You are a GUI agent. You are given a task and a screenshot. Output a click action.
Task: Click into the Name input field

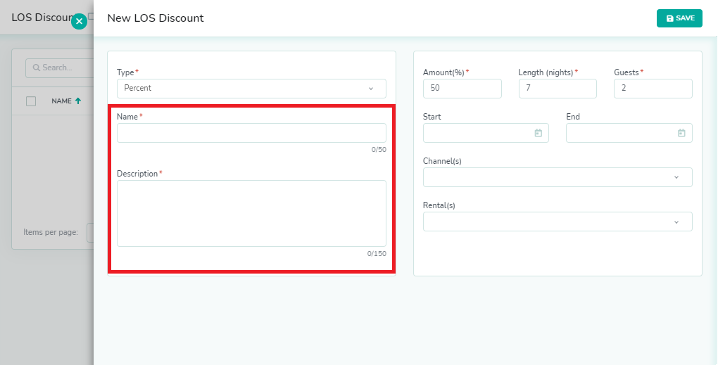click(x=251, y=133)
